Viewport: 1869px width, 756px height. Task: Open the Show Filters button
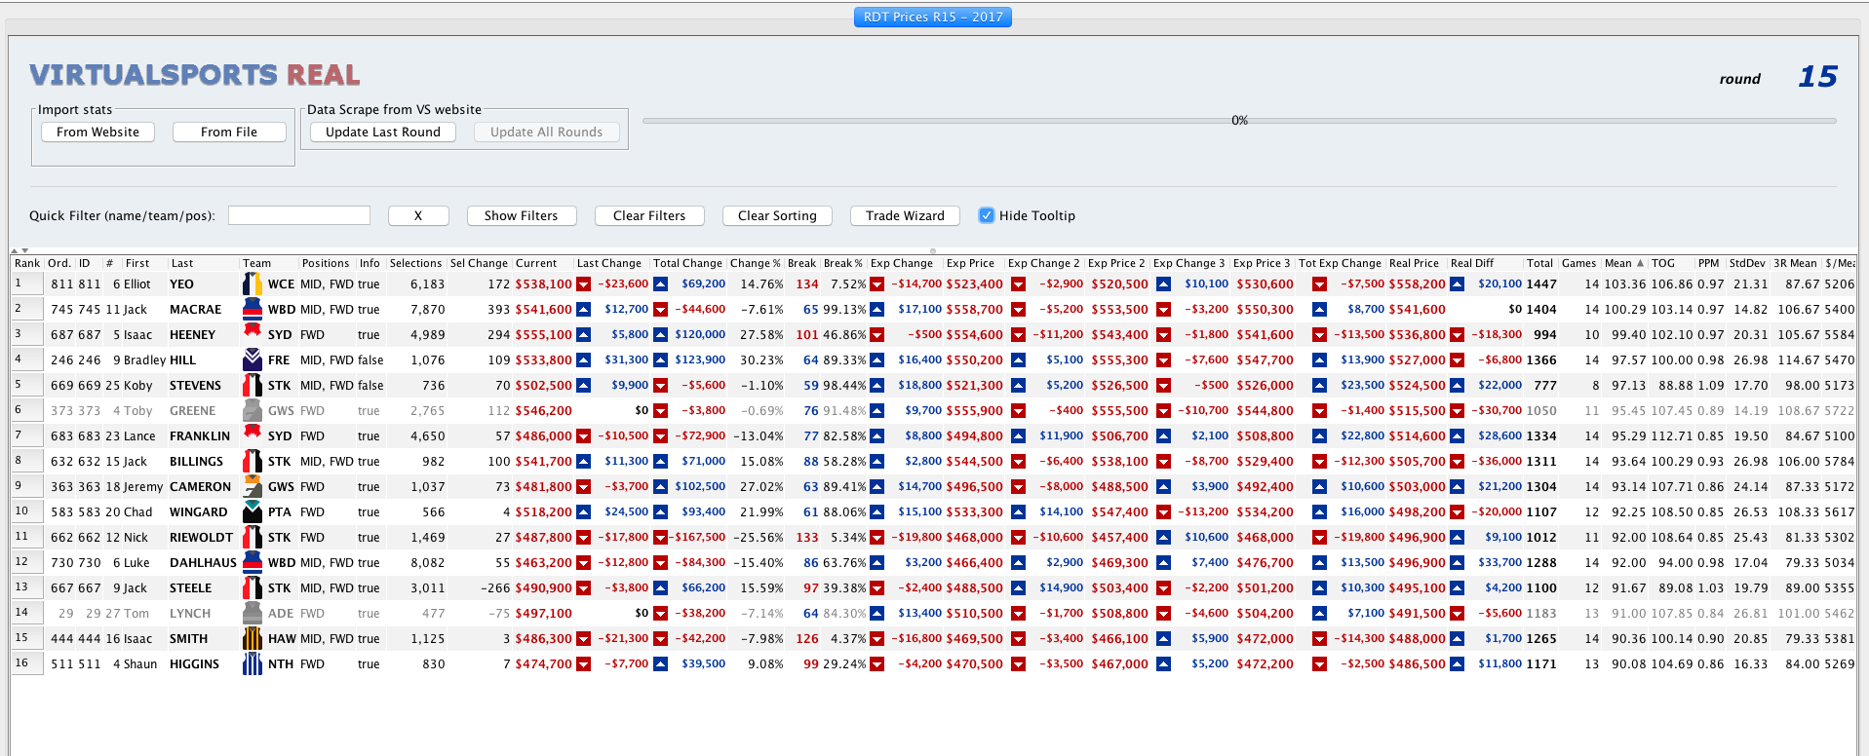click(x=522, y=216)
